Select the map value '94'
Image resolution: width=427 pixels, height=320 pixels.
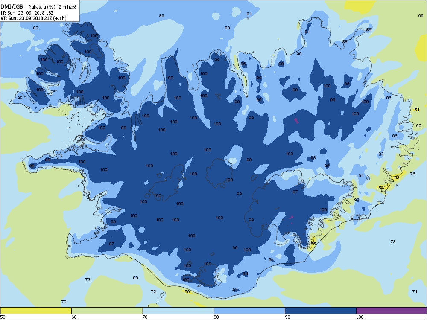click(x=246, y=274)
